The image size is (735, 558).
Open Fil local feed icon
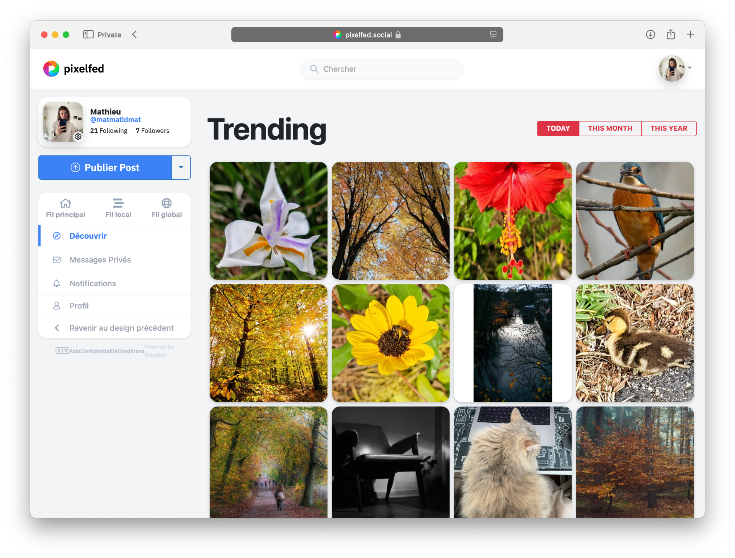[x=118, y=203]
